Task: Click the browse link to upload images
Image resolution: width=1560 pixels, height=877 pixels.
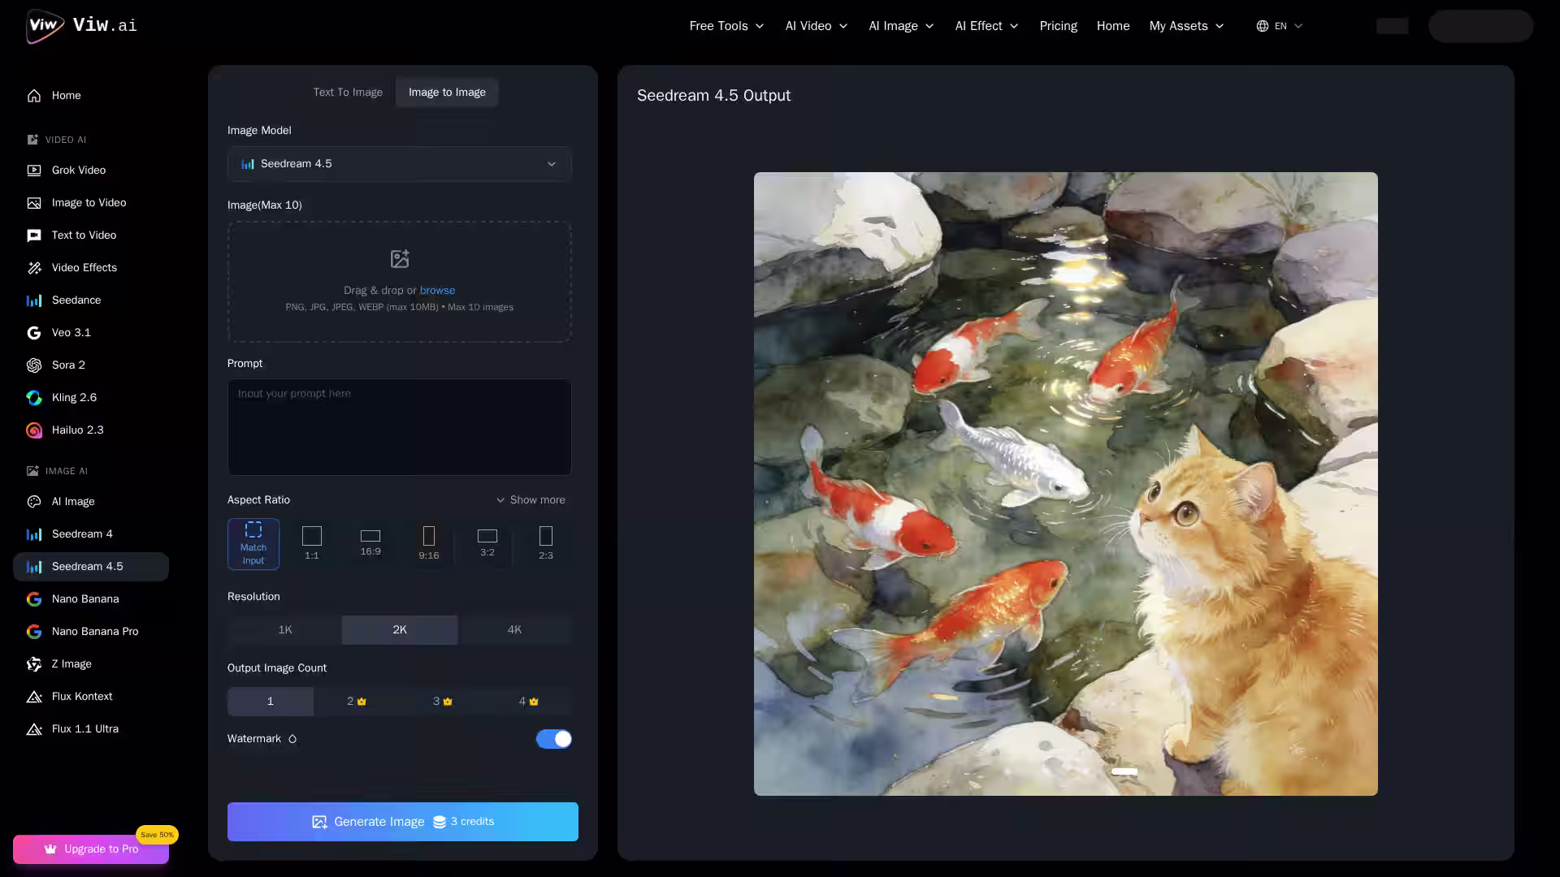Action: [x=437, y=291]
